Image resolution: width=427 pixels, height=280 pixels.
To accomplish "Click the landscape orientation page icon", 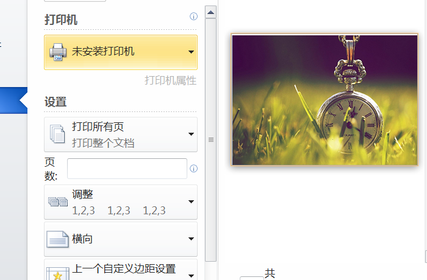I will click(x=57, y=239).
